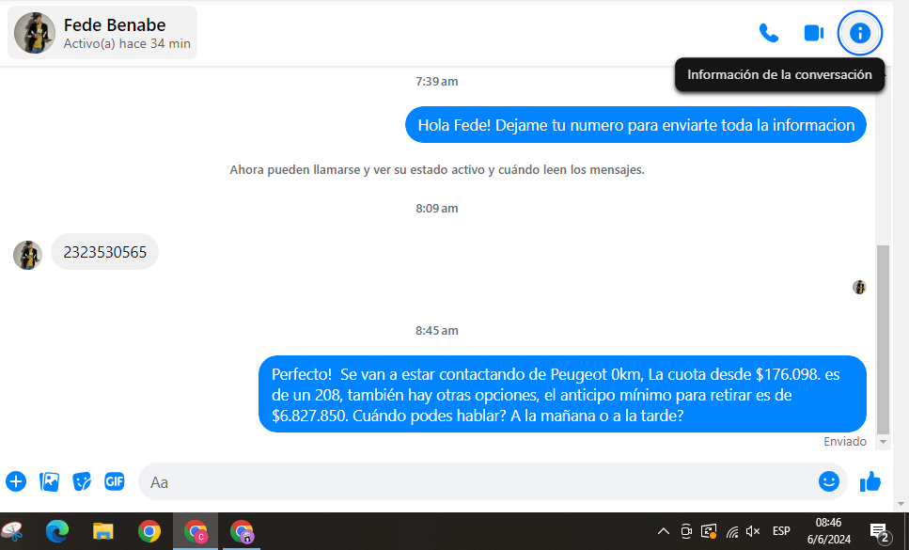Image resolution: width=909 pixels, height=550 pixels.
Task: Click the 8:45 am timestamp
Action: 436,331
